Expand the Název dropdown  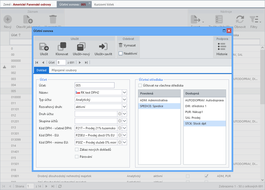(x=124, y=92)
